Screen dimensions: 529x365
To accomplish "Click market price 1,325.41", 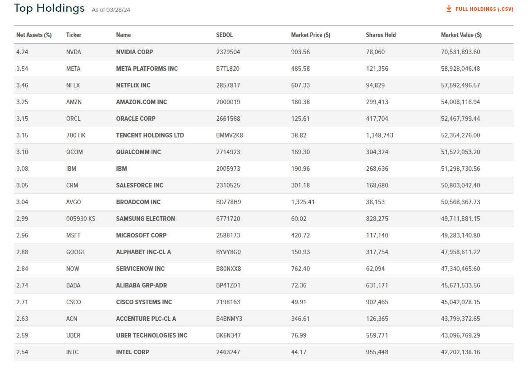I will (x=303, y=202).
